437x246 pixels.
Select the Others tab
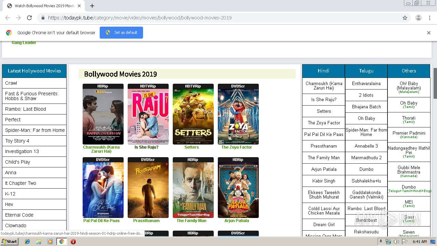click(x=409, y=71)
